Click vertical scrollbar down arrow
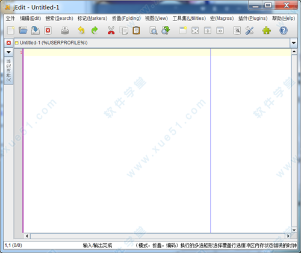 click(x=294, y=230)
